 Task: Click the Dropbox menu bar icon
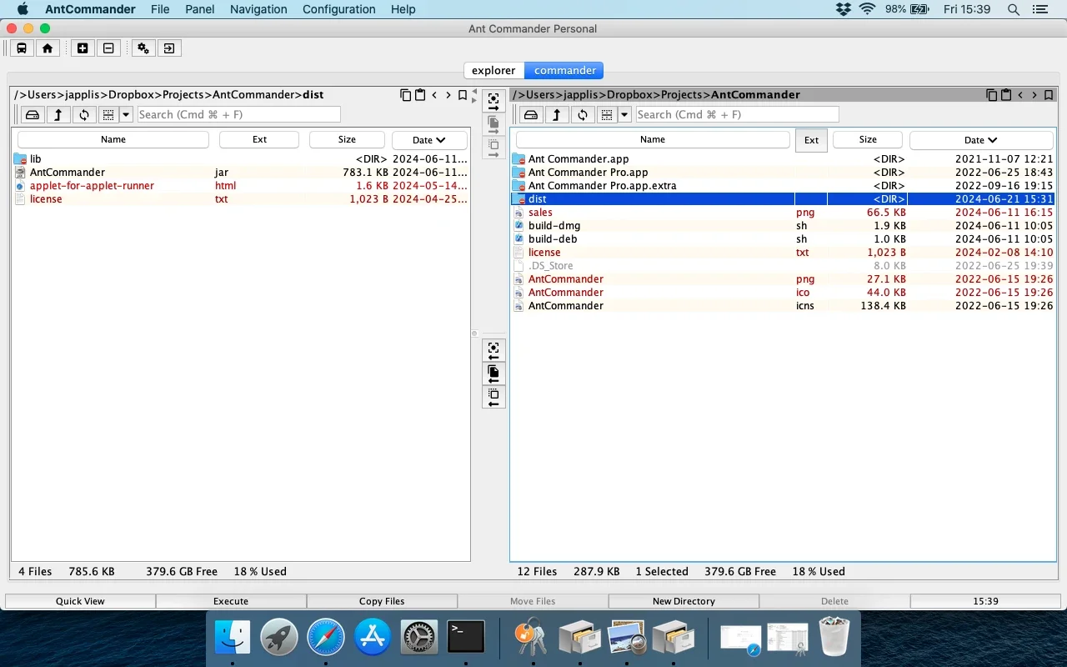point(843,9)
